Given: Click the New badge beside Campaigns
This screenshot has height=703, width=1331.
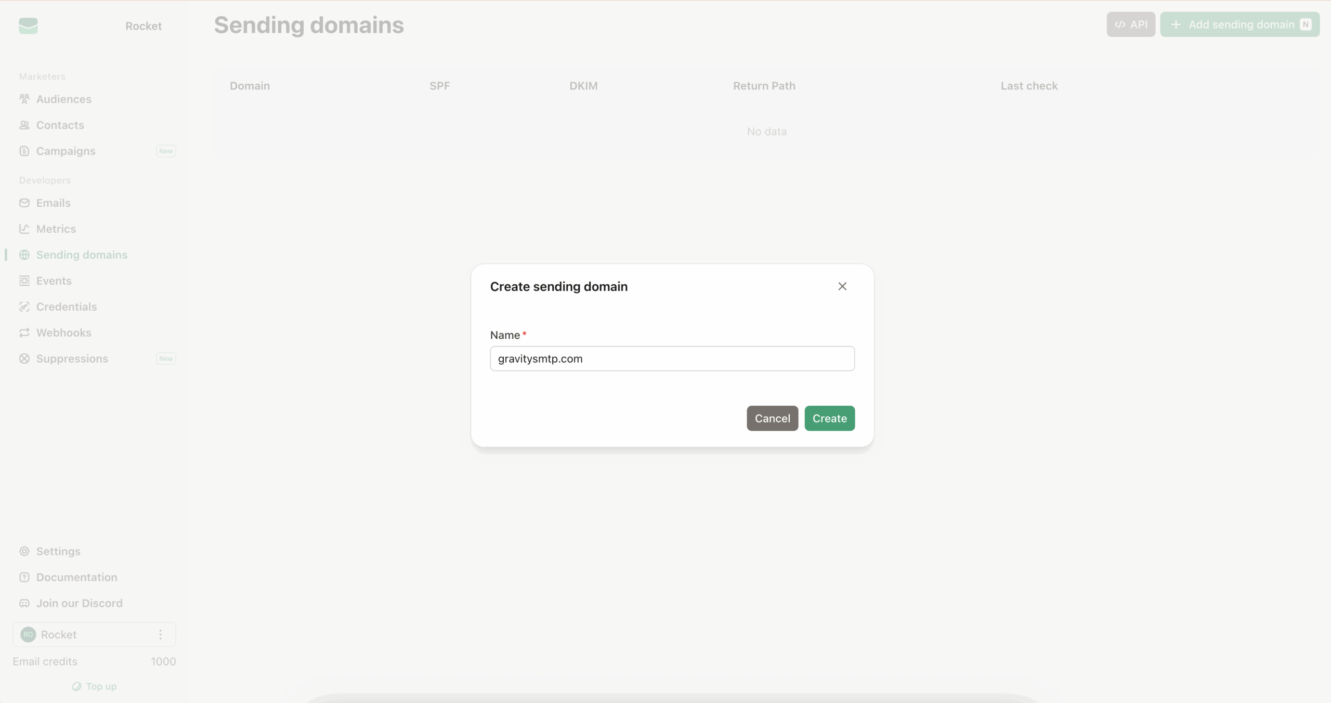Looking at the screenshot, I should (166, 151).
